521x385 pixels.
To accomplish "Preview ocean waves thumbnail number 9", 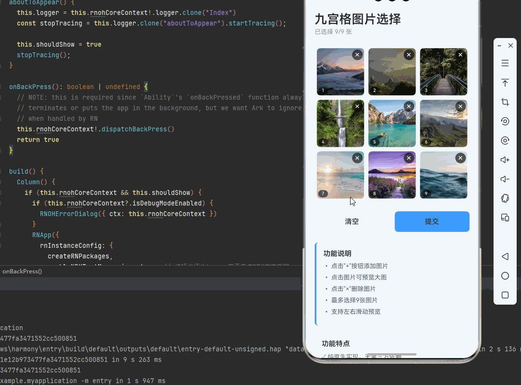I will pyautogui.click(x=443, y=175).
